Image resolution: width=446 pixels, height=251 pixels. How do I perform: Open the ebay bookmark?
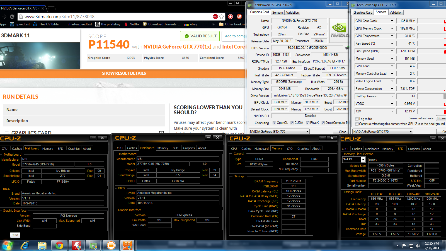coord(191,24)
